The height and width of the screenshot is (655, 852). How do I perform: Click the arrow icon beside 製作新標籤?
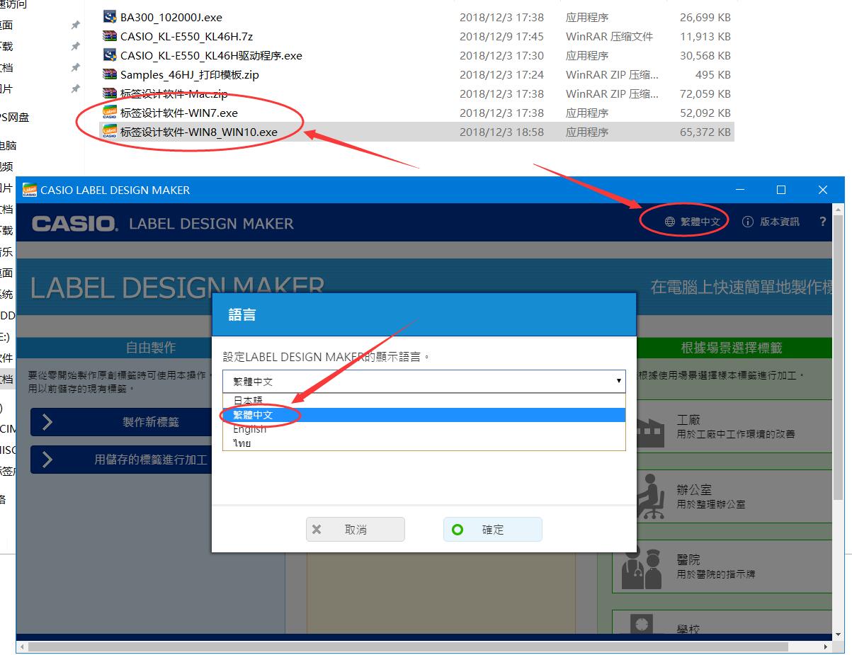click(47, 423)
